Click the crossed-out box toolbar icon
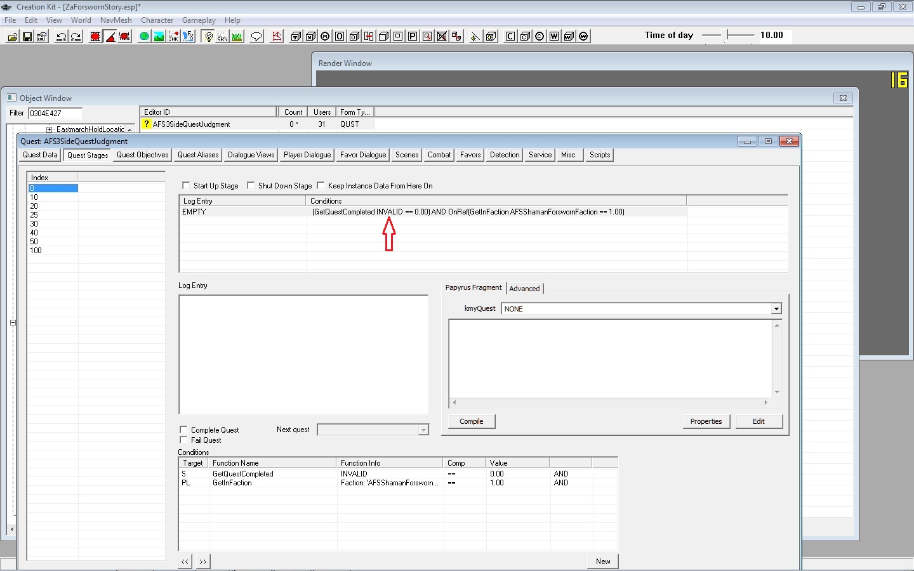The image size is (914, 571). tap(442, 36)
